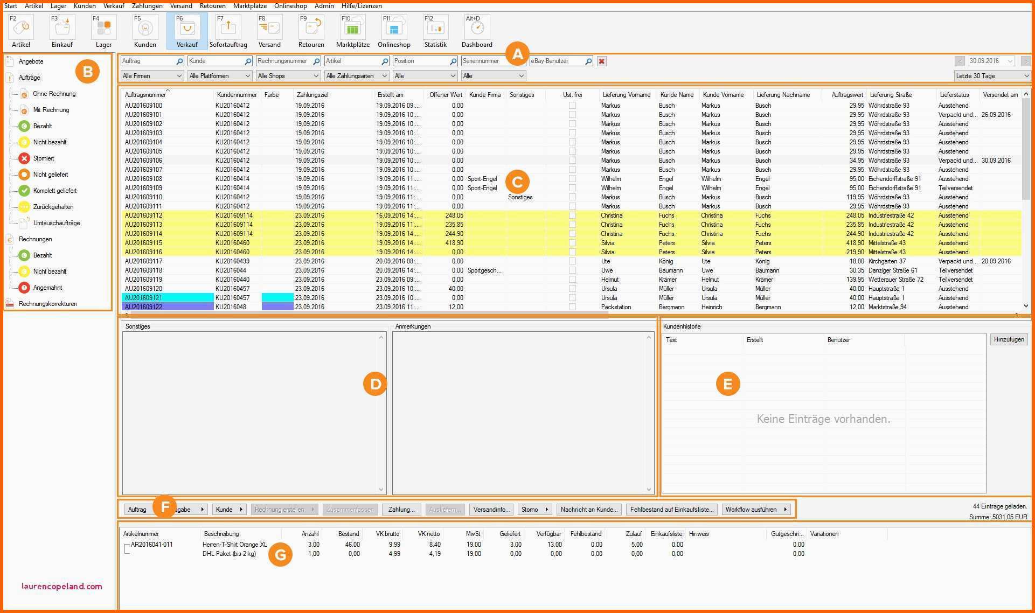
Task: Click the Auftrag action button
Action: 137,510
